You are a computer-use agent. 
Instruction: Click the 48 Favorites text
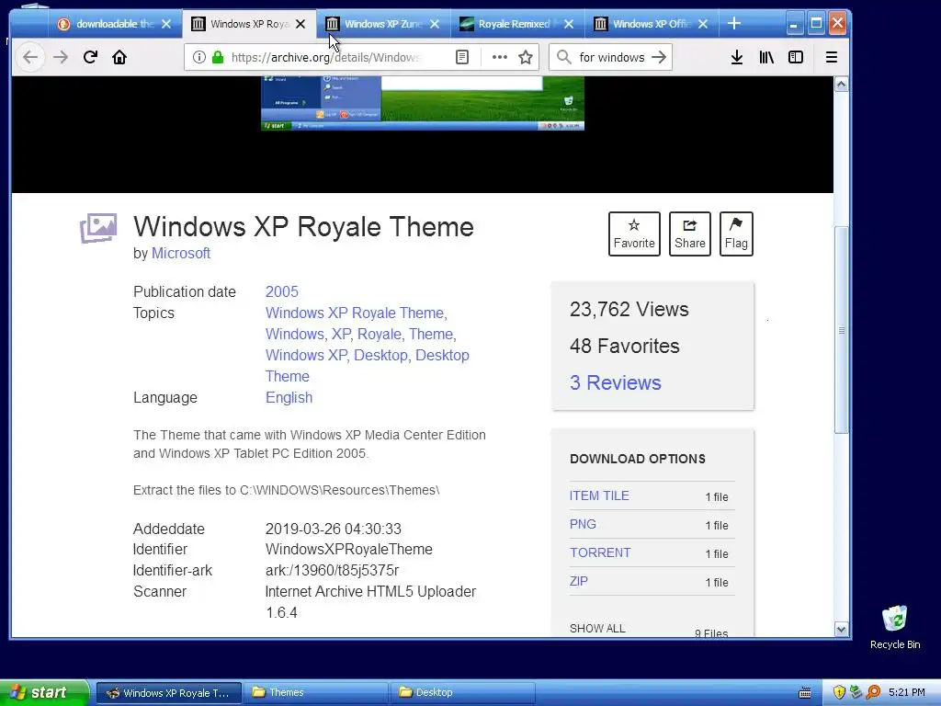coord(624,346)
